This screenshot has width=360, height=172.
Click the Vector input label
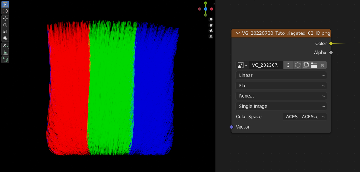coord(243,127)
